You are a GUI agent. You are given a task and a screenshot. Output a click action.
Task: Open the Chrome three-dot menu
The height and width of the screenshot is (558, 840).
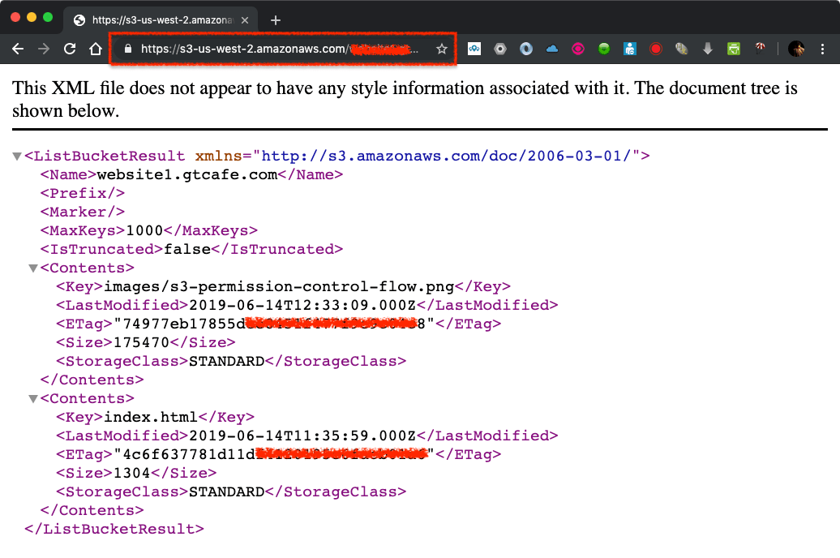[822, 49]
